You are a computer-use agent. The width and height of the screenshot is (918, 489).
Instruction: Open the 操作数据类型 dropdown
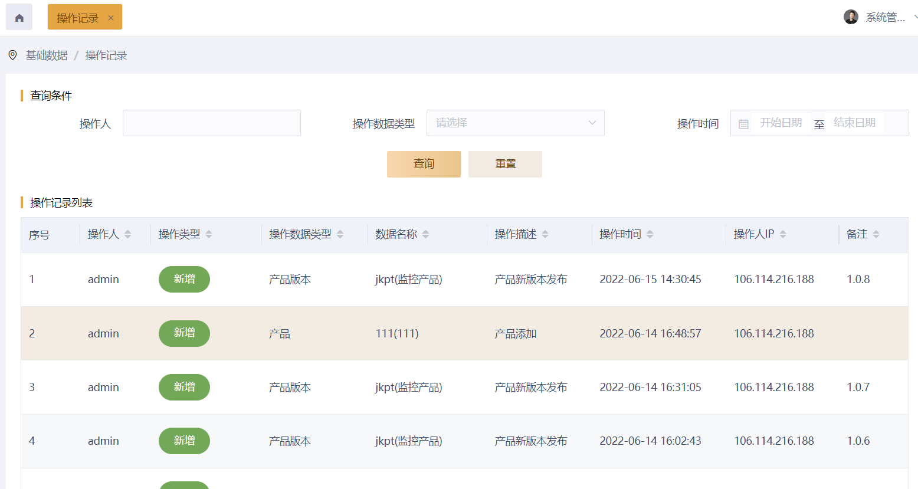[x=515, y=123]
